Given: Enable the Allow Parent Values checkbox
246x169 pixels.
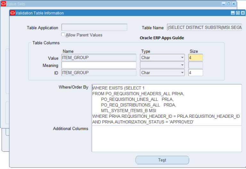Looking at the screenshot, I should 63,35.
